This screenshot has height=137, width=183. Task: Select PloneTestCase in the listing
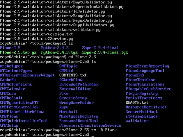click(140, 80)
